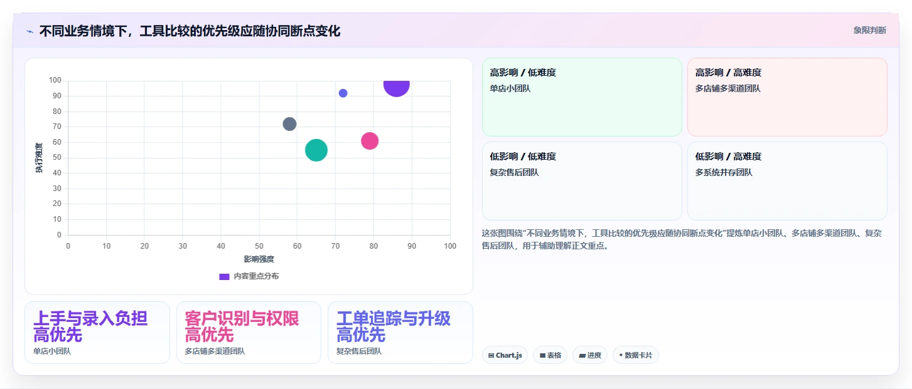The image size is (912, 389).
Task: Click 多系统并存团队 in the quadrant card
Action: point(724,172)
